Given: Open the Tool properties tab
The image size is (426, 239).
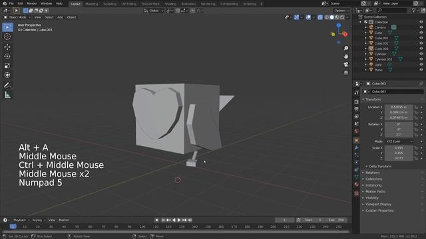Looking at the screenshot, I should click(357, 93).
